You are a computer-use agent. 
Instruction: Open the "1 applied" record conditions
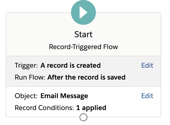(91, 107)
